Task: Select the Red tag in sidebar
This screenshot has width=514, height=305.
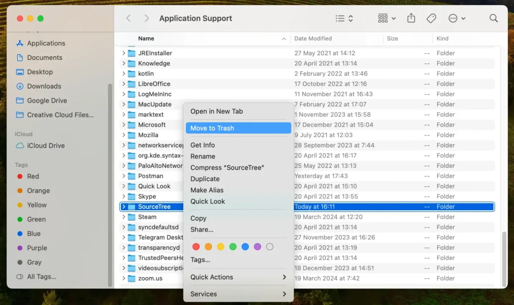Action: [x=28, y=176]
